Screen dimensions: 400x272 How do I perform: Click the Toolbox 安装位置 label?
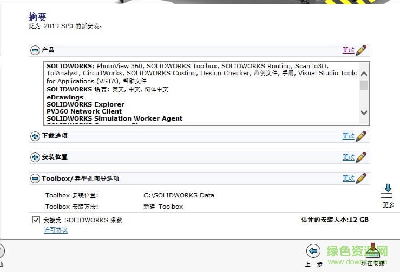coord(71,195)
